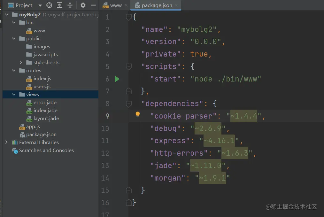Open users.js in routes
This screenshot has height=217, width=324.
42,86
